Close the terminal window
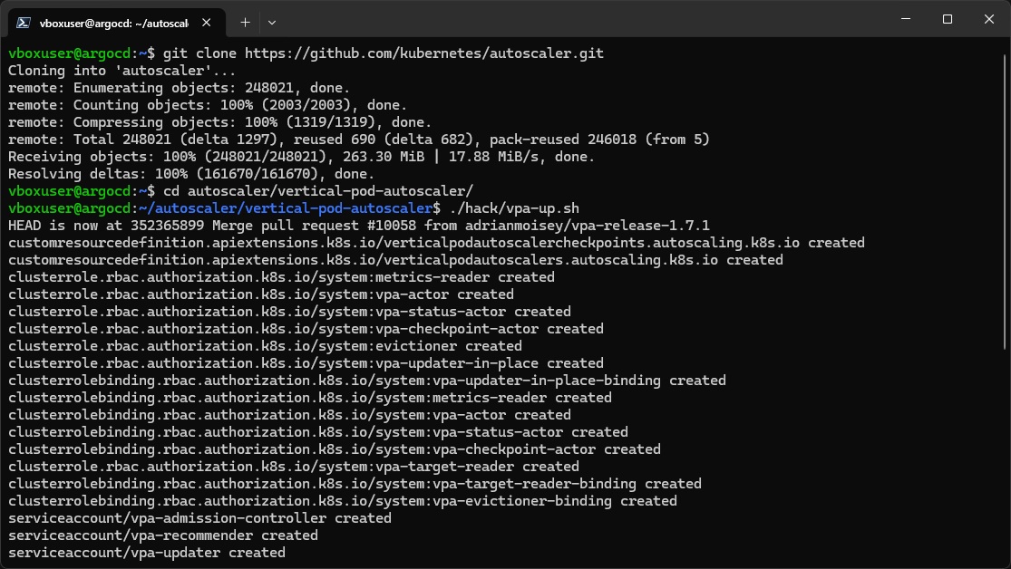This screenshot has width=1011, height=569. [x=989, y=19]
